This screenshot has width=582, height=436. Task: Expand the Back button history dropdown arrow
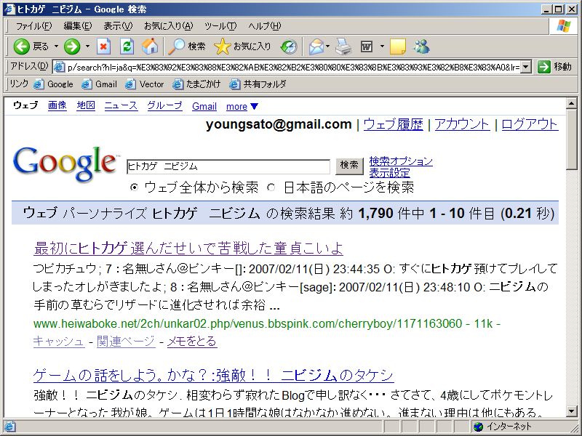coord(55,47)
